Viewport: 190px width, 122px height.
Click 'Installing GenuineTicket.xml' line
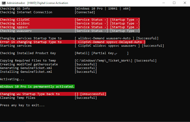click(26, 72)
